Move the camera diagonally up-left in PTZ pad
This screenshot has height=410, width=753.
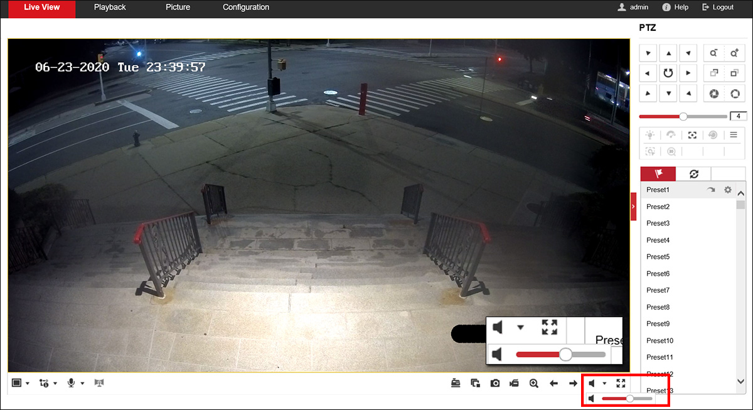[648, 53]
